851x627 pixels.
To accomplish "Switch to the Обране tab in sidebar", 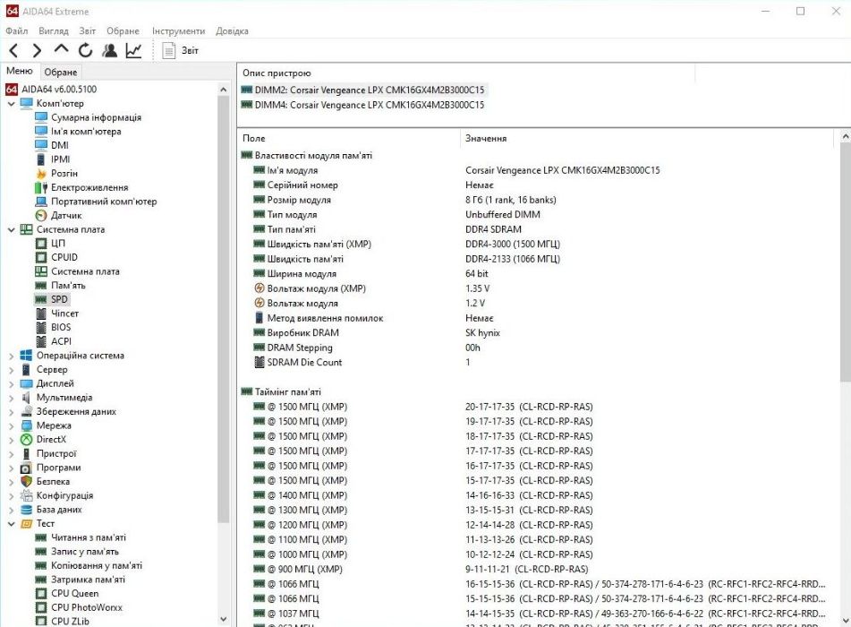I will point(60,72).
